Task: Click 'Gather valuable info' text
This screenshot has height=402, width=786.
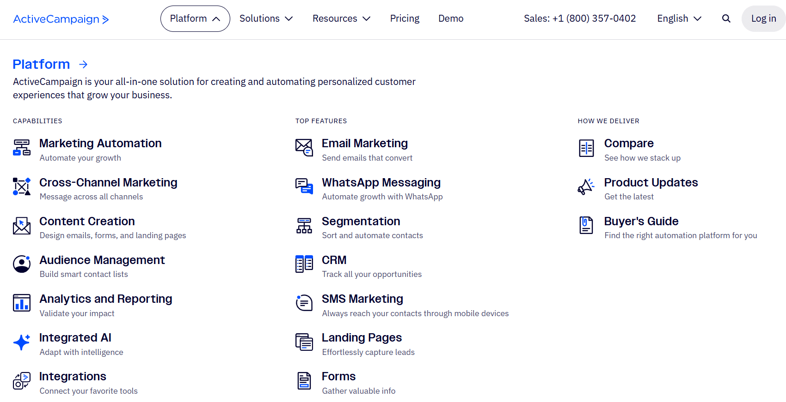Action: coord(359,391)
